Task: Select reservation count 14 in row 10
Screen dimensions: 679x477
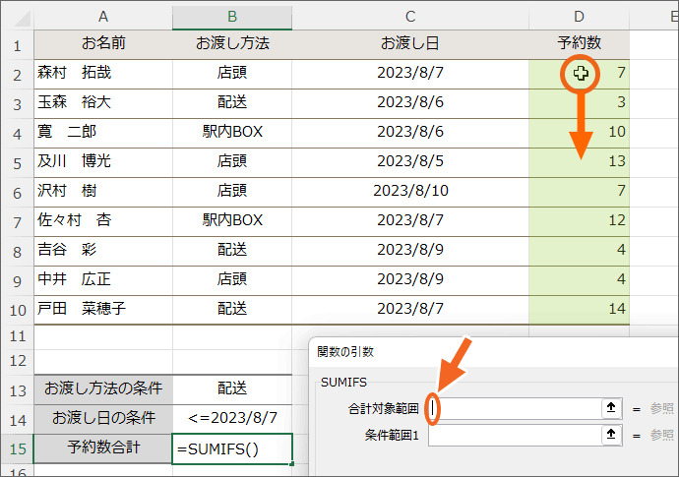Action: pyautogui.click(x=579, y=308)
